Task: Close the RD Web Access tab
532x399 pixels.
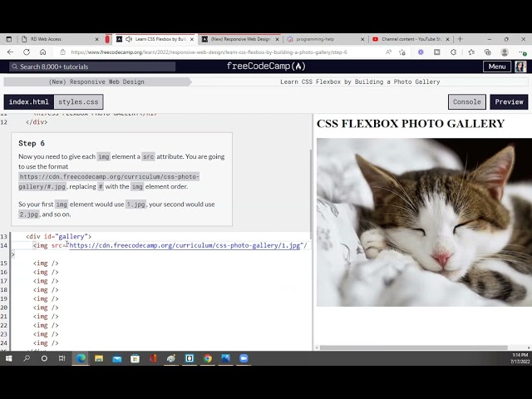Action: pos(96,39)
